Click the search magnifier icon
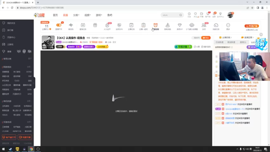The width and height of the screenshot is (270, 152). point(181,15)
